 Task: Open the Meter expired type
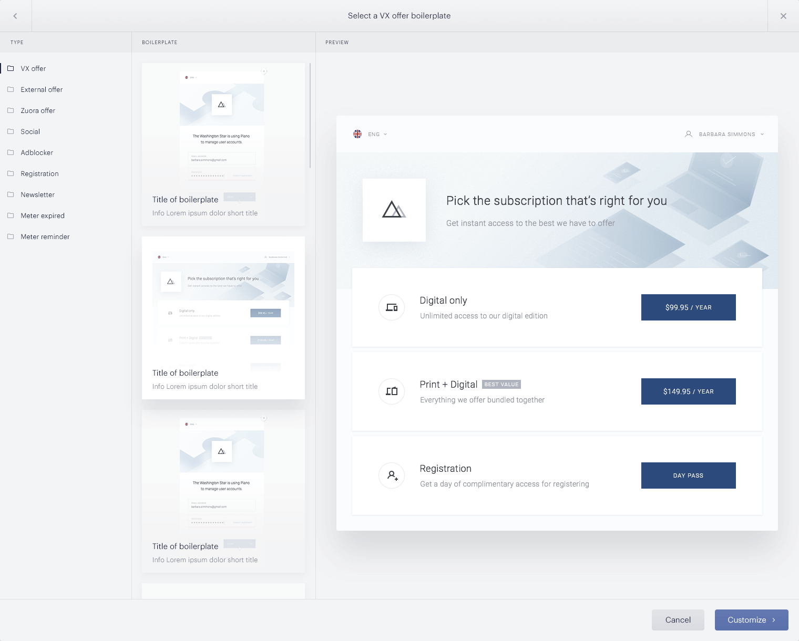43,215
